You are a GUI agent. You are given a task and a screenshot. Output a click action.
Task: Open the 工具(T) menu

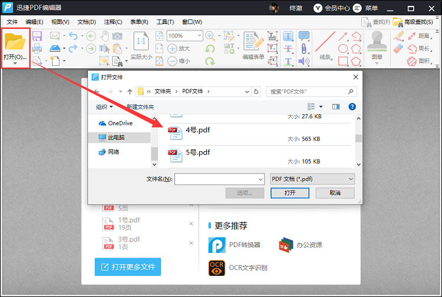click(x=165, y=22)
